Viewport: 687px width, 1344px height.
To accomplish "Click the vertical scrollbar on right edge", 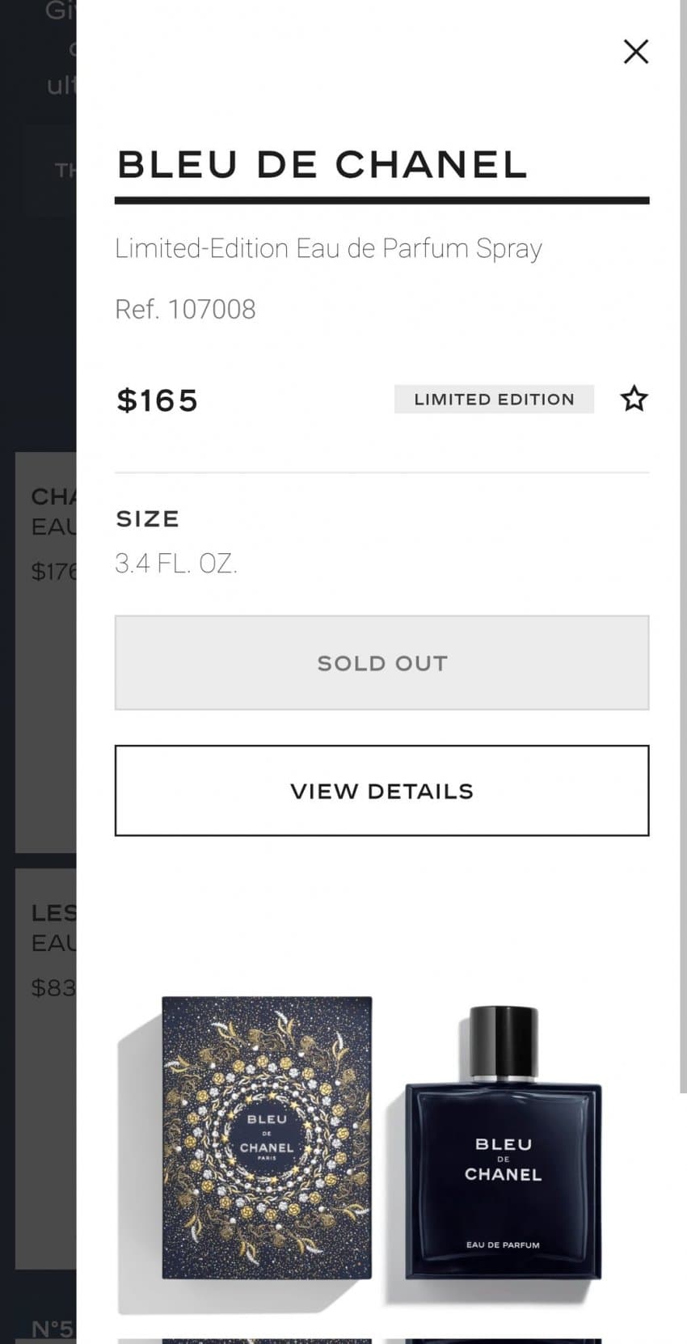I will (683, 566).
